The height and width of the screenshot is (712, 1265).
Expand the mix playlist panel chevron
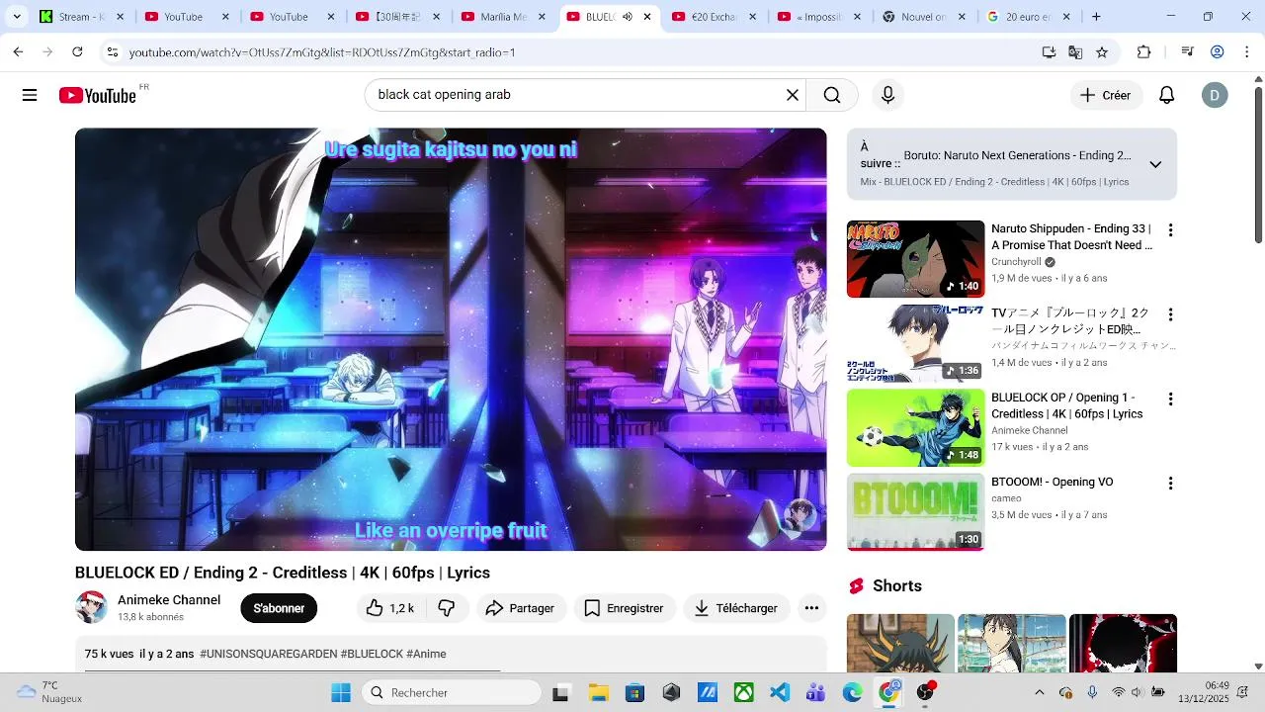tap(1155, 164)
